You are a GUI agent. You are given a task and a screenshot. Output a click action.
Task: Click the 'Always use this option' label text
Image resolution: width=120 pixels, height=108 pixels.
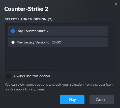pos(32,76)
